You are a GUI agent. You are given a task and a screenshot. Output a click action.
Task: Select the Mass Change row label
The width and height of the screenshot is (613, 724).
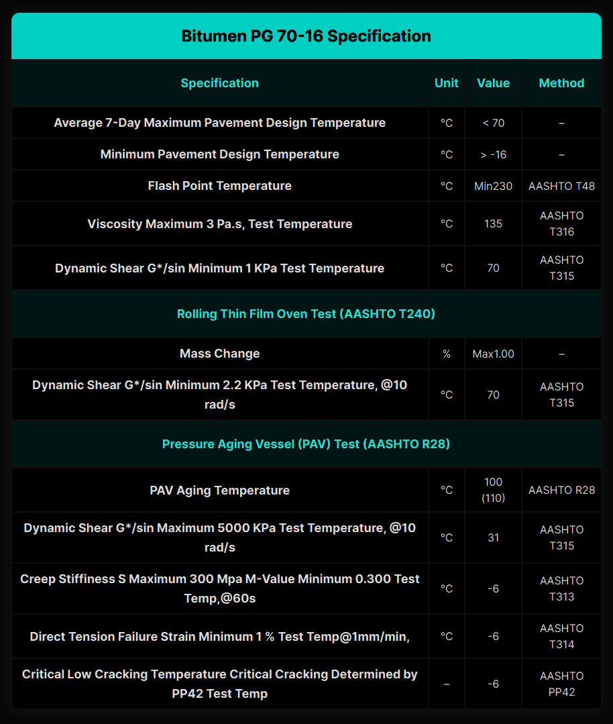(219, 354)
